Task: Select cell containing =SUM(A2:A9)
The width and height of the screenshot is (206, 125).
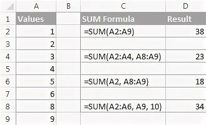Action: click(x=123, y=31)
